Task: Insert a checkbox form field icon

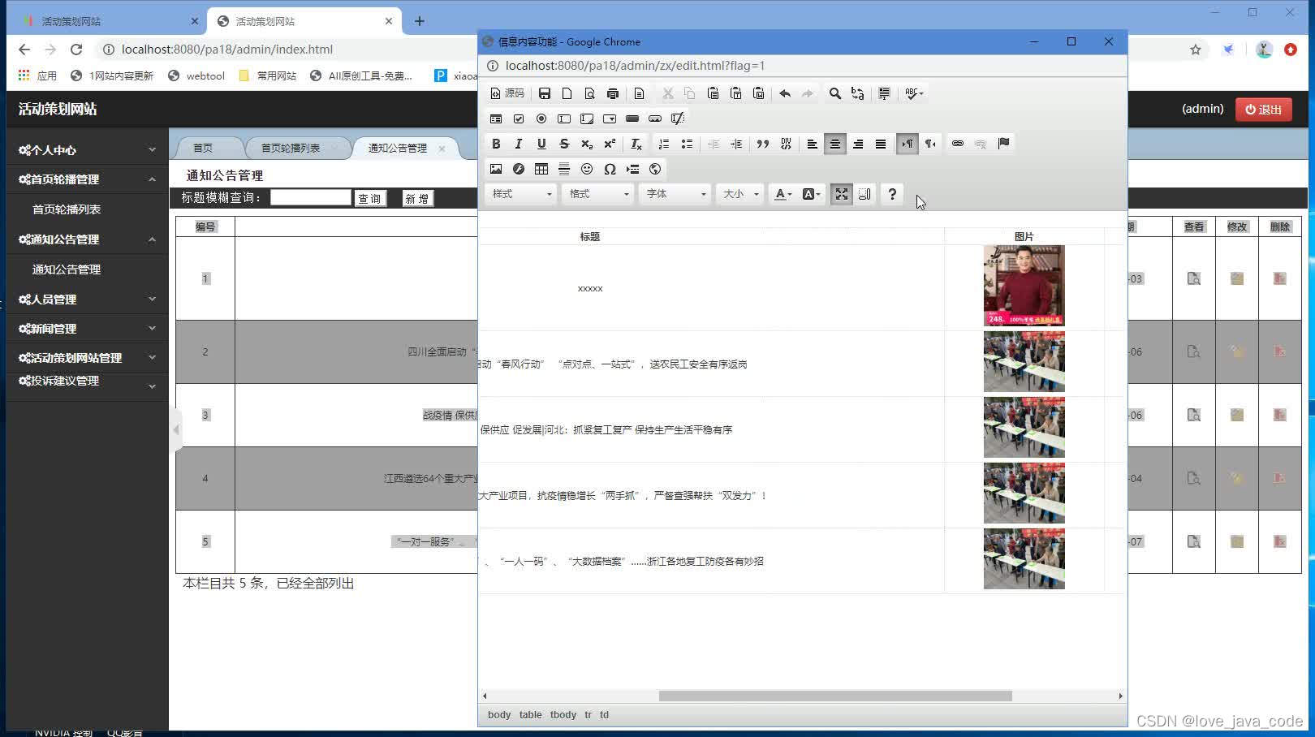Action: pyautogui.click(x=519, y=119)
